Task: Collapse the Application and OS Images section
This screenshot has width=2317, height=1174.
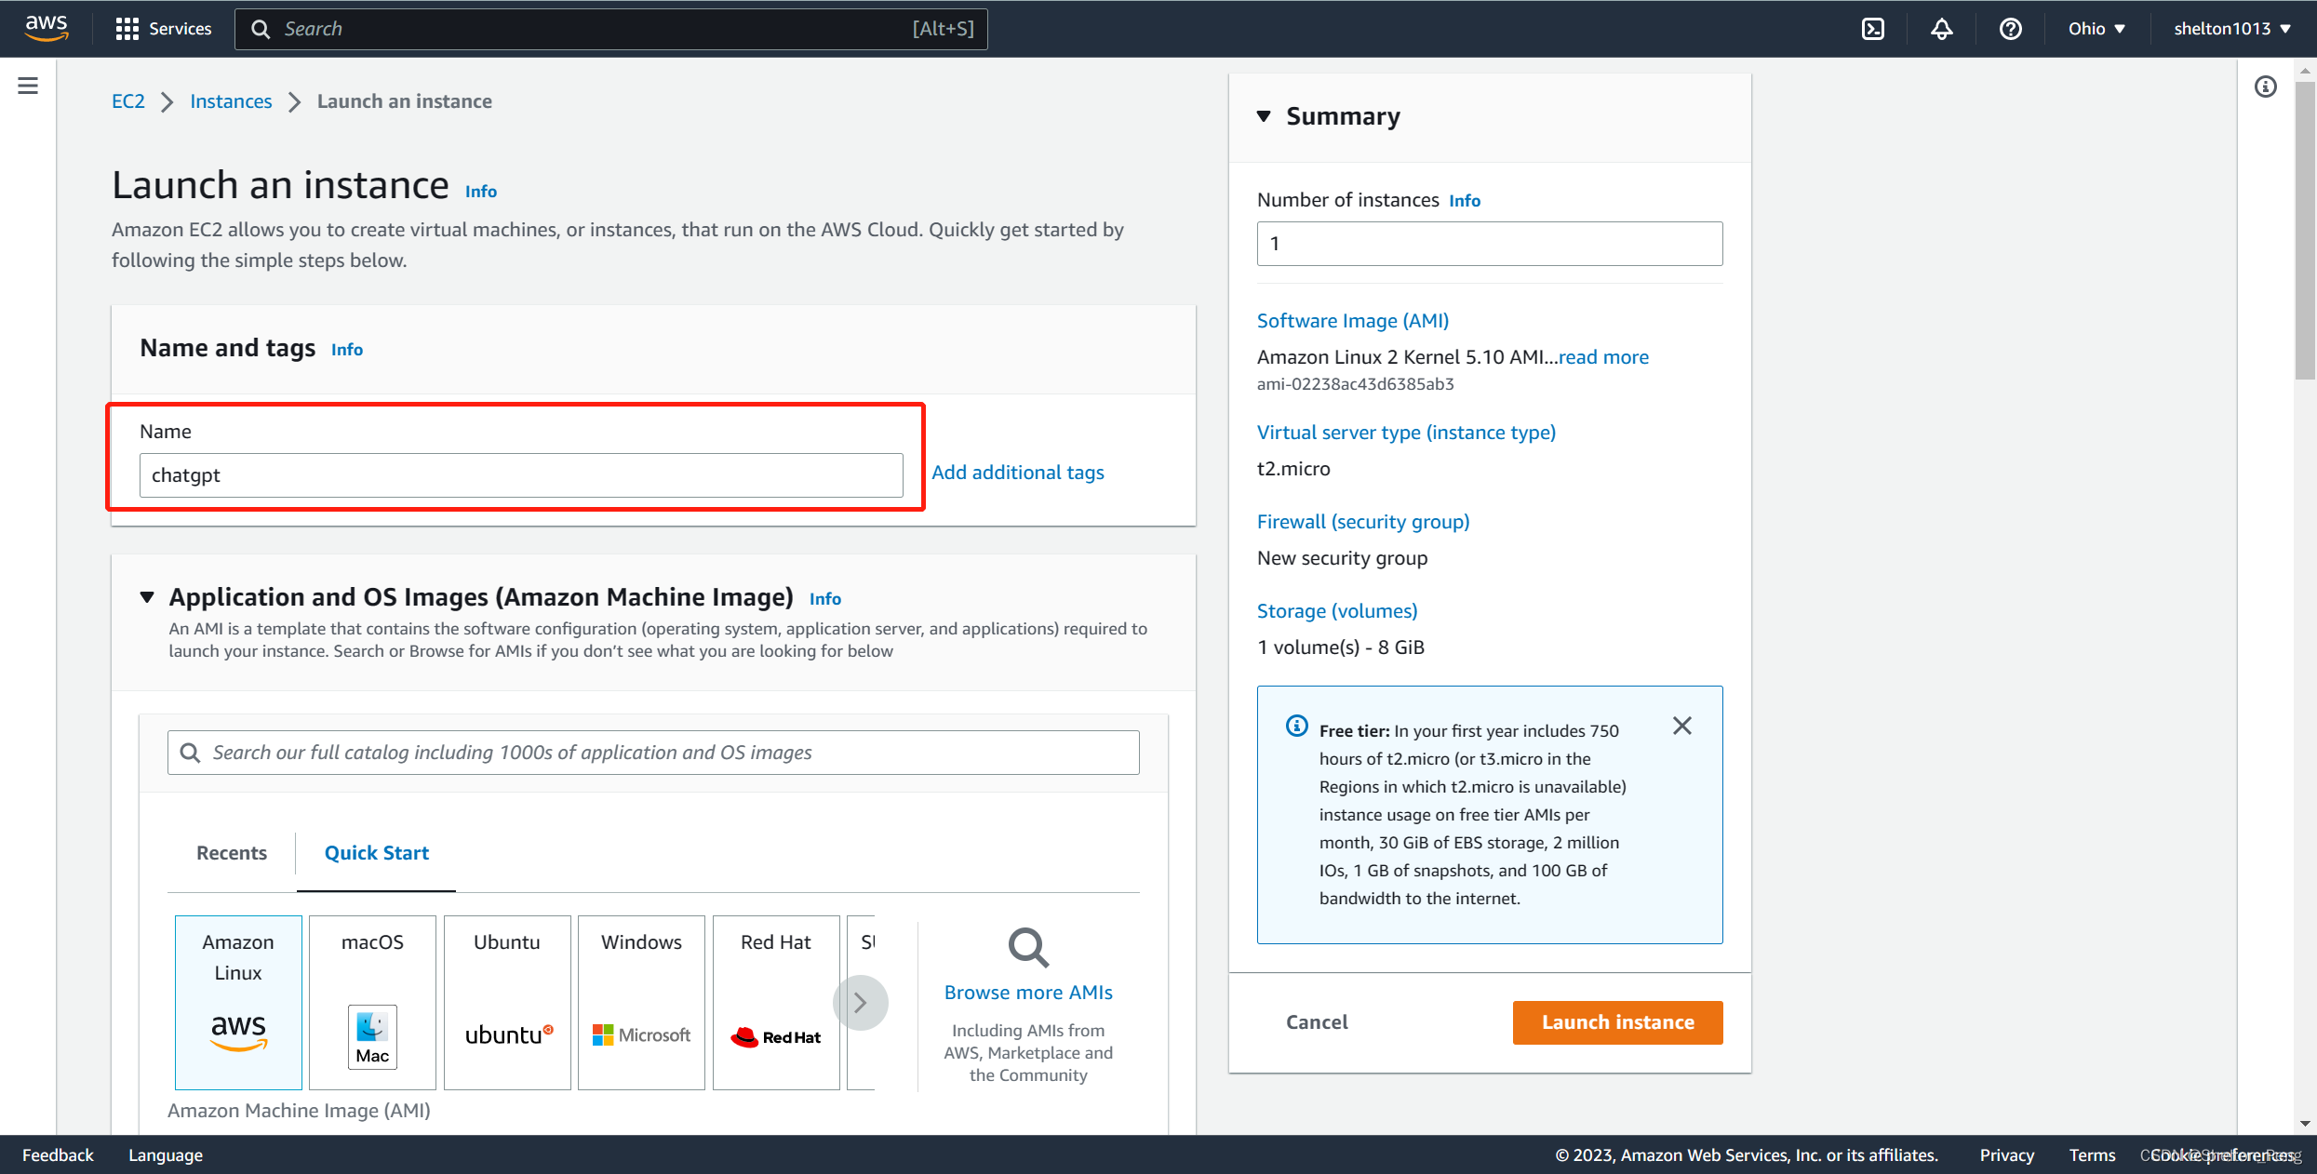Action: click(x=147, y=597)
